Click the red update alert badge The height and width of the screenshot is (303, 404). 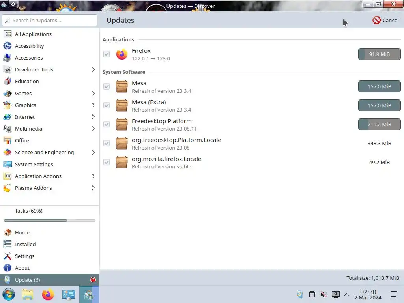[x=93, y=280]
